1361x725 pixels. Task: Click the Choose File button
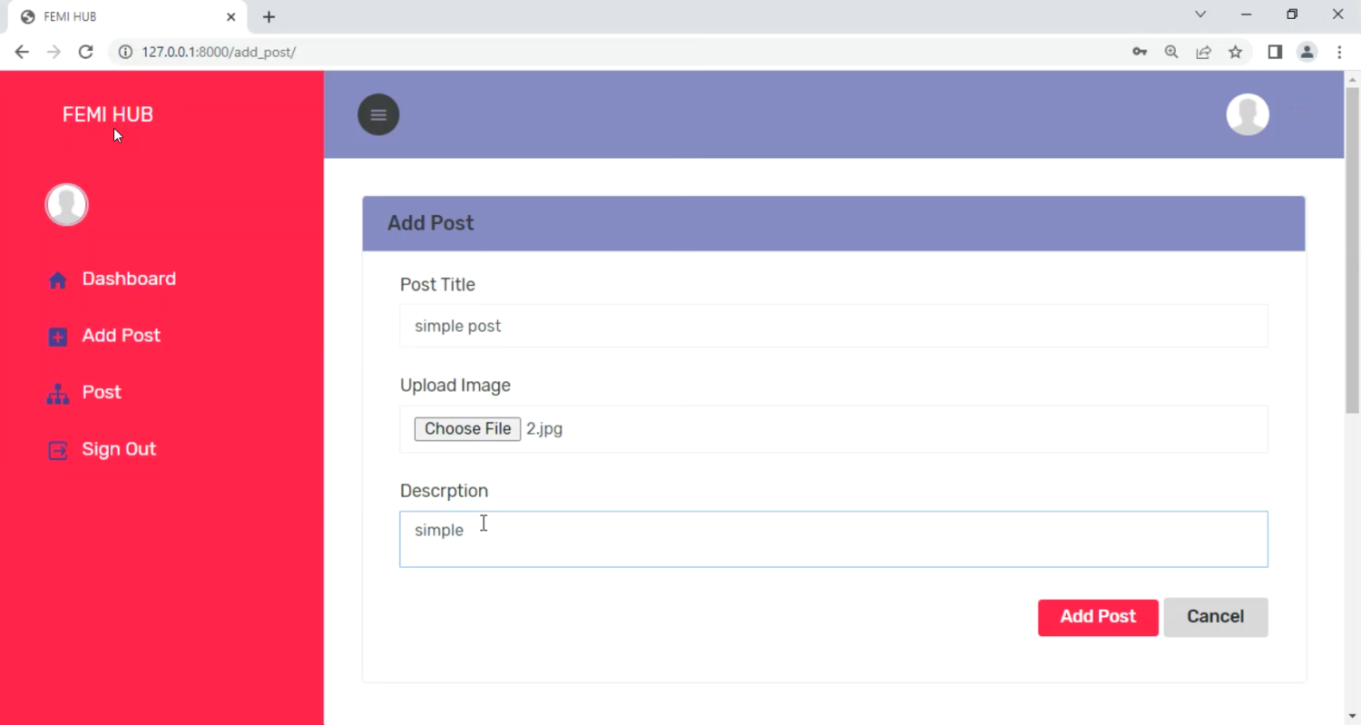tap(467, 429)
